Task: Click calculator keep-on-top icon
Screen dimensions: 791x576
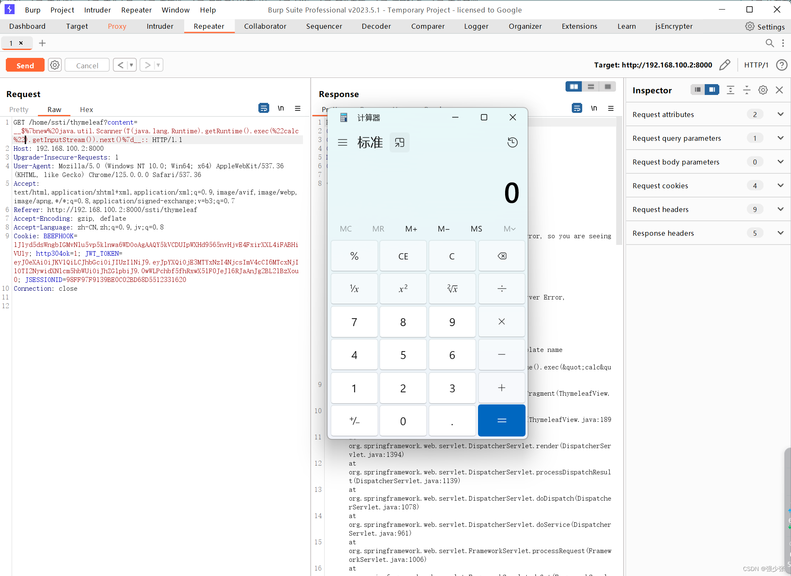Action: tap(400, 142)
